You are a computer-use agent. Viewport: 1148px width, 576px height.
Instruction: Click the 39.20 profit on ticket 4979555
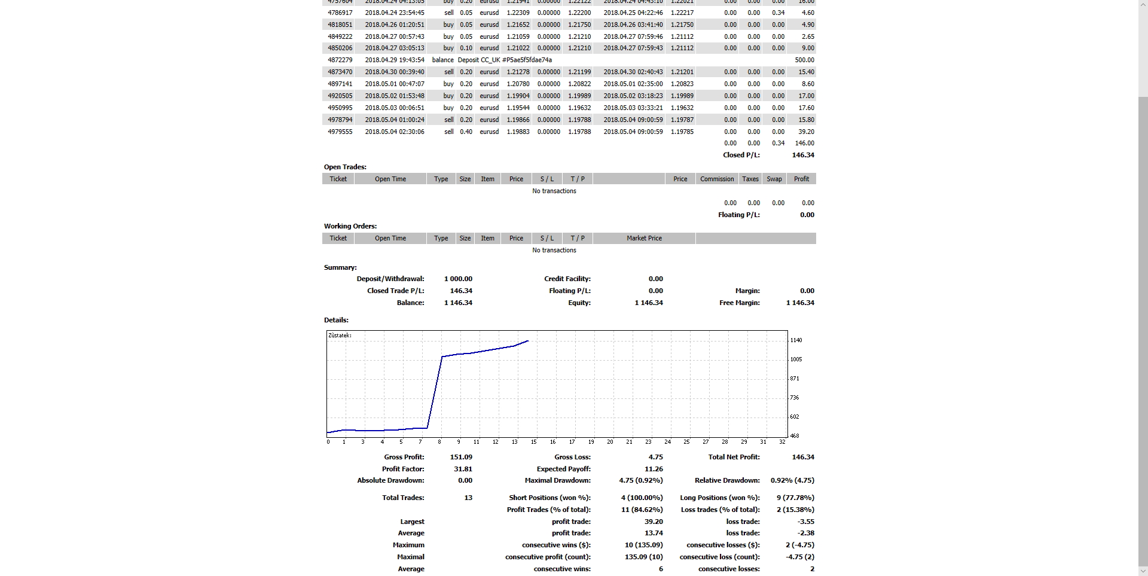806,132
